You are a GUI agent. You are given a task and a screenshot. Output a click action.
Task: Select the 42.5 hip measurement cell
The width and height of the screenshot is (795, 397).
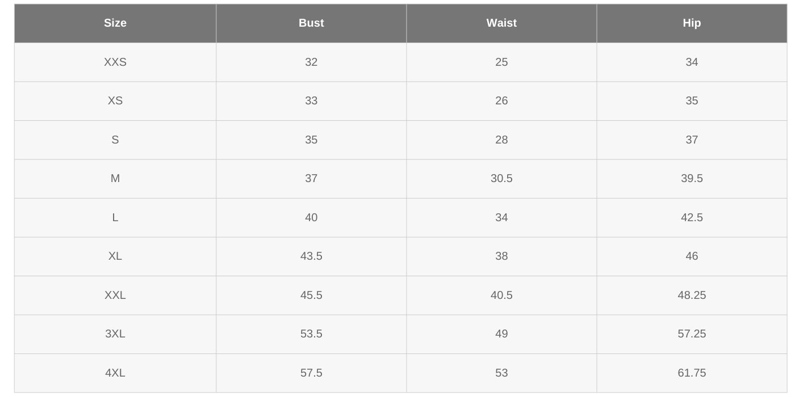tap(692, 218)
